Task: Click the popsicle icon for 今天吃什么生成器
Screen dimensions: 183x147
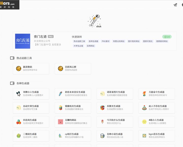Action: (x=102, y=122)
